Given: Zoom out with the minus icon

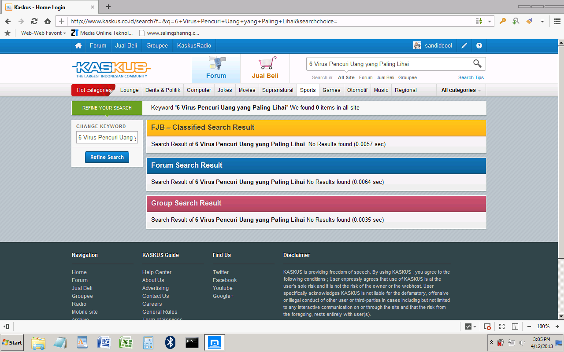Looking at the screenshot, I should [529, 326].
